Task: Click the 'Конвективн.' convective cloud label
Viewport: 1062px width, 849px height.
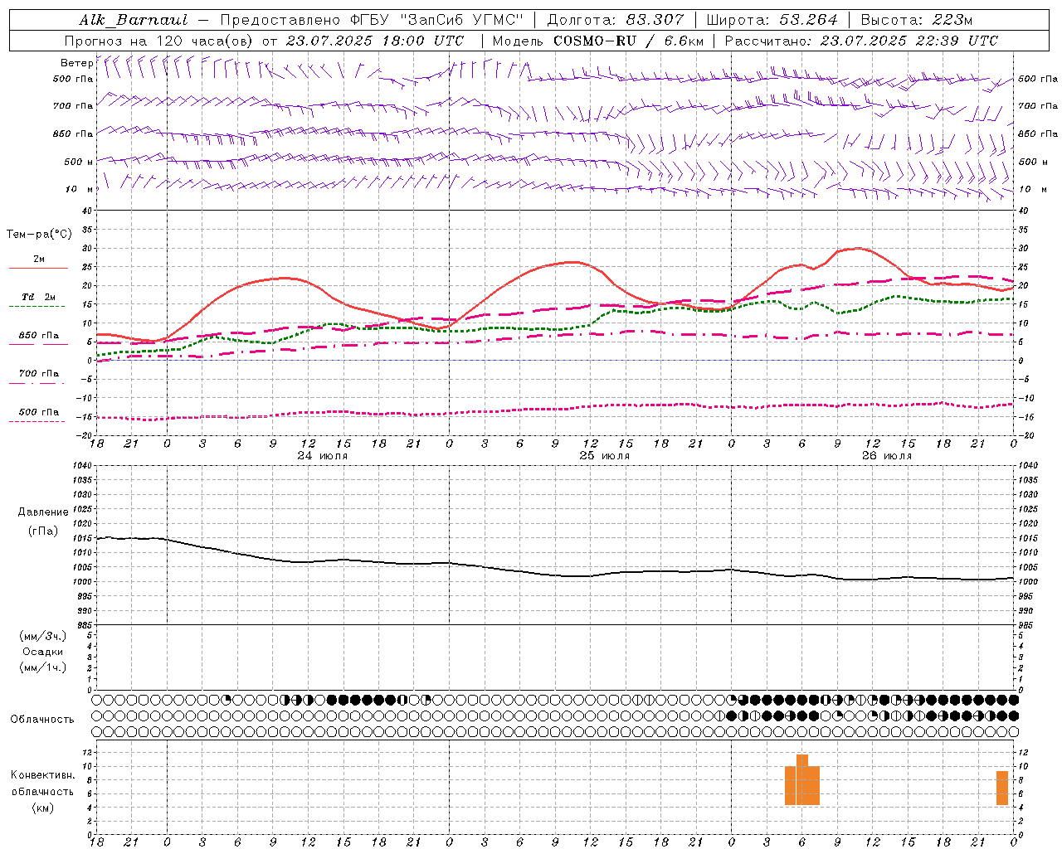Action: 43,775
